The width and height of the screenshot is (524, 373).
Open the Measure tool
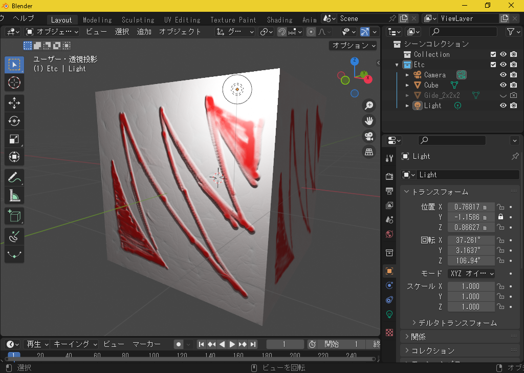[14, 195]
